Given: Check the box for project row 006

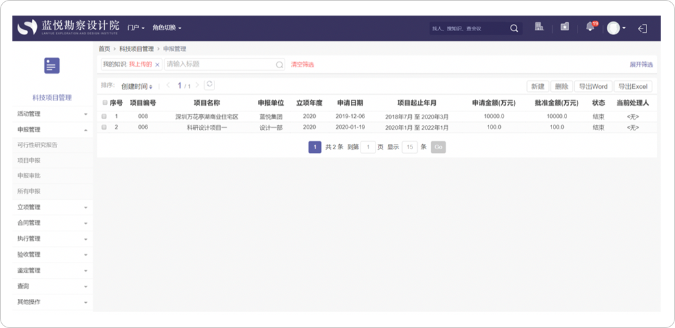Looking at the screenshot, I should [104, 128].
